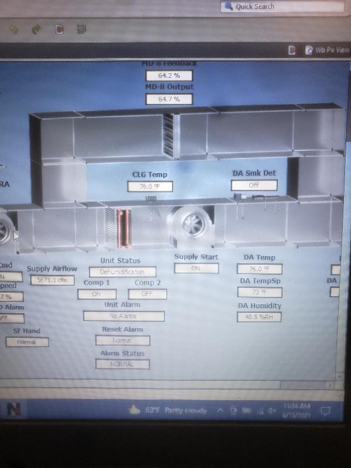351x468 pixels.
Task: Click the SF Hand Normal value
Action: pyautogui.click(x=27, y=342)
